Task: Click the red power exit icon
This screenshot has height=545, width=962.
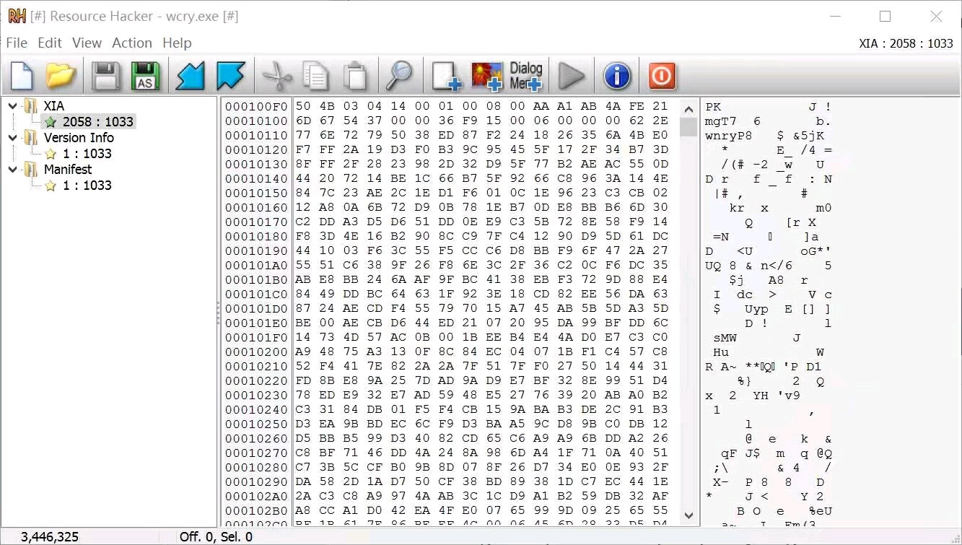Action: (662, 76)
